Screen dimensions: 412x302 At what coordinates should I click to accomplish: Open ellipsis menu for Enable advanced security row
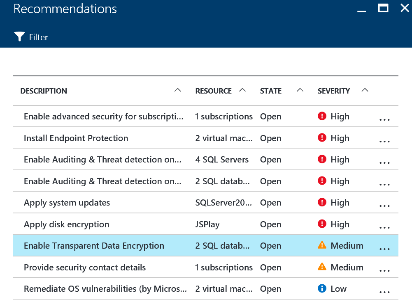pos(384,120)
